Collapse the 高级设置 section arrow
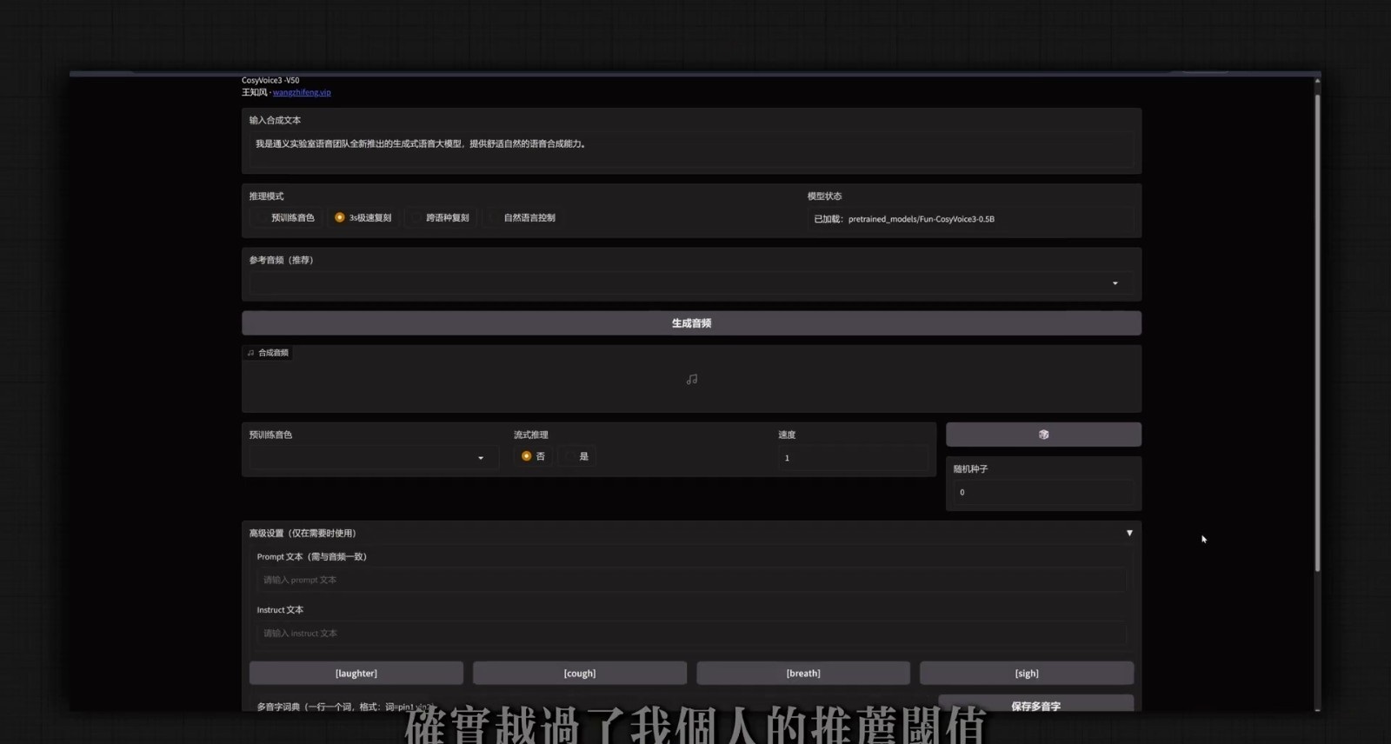This screenshot has height=744, width=1391. pos(1129,533)
